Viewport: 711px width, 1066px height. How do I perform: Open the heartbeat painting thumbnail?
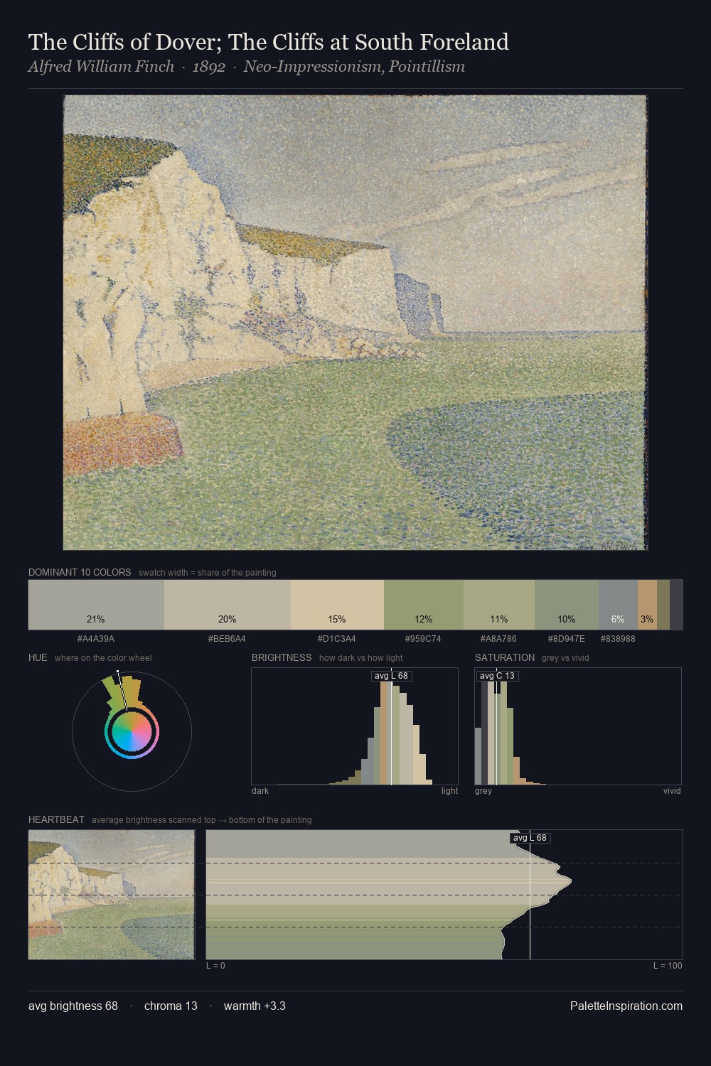click(112, 895)
